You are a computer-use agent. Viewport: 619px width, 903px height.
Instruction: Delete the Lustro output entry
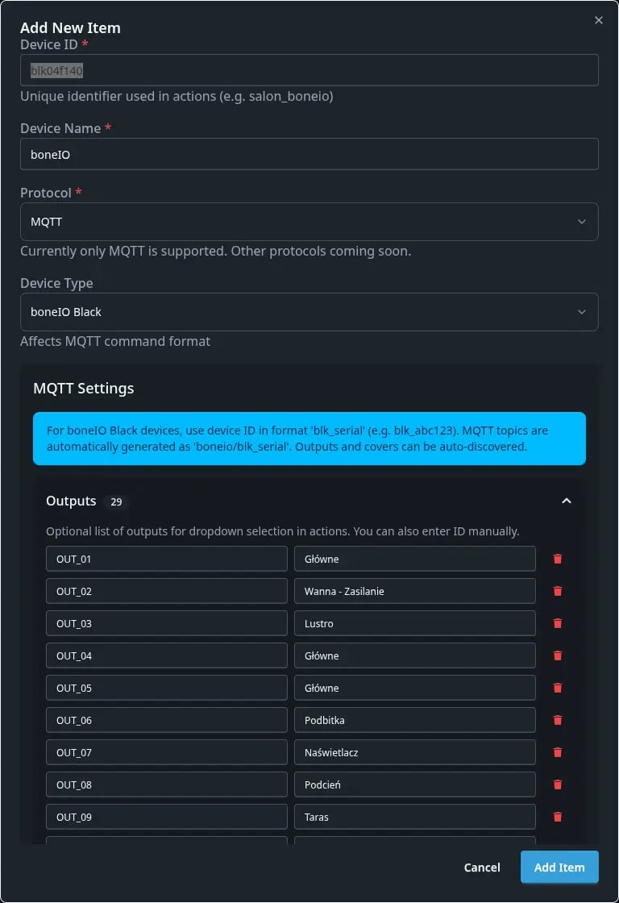tap(558, 623)
